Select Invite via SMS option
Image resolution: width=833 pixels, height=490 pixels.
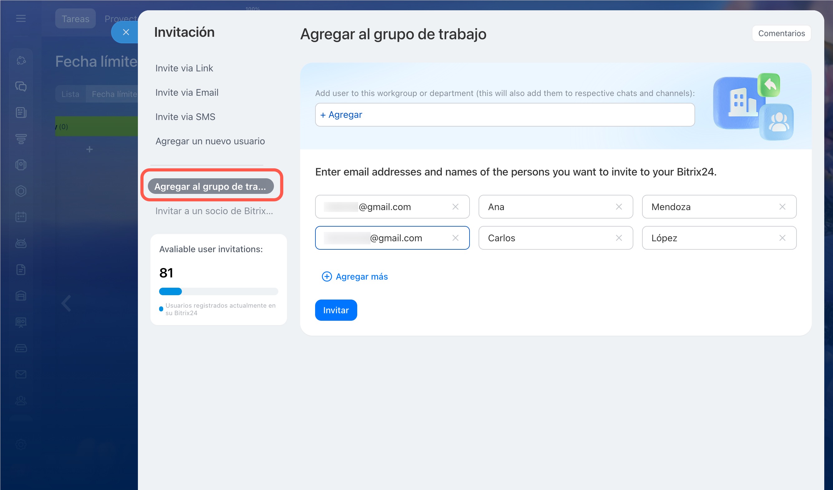(x=185, y=117)
